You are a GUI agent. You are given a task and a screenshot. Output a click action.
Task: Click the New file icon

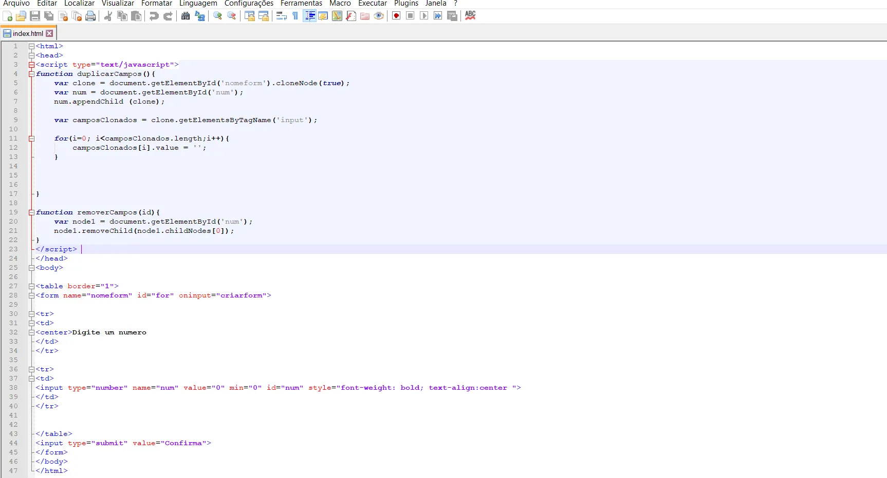(8, 16)
